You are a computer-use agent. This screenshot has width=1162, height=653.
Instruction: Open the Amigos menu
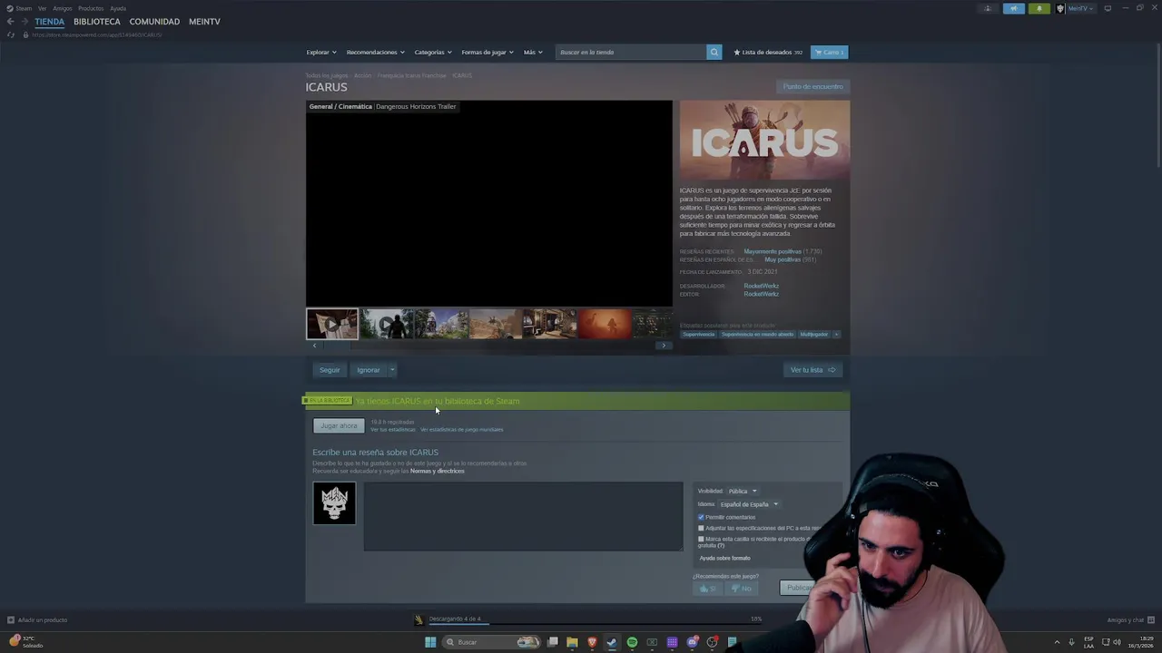click(62, 8)
